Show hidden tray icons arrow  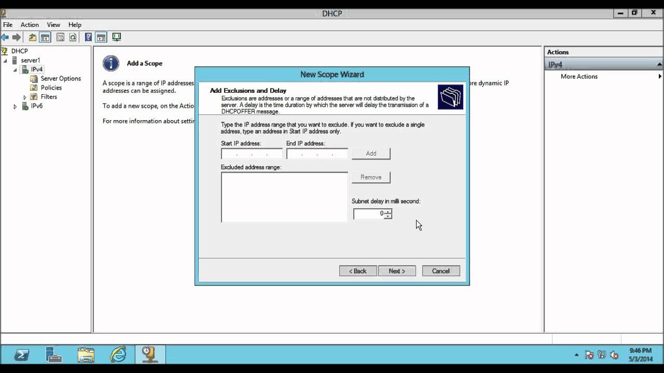[577, 355]
